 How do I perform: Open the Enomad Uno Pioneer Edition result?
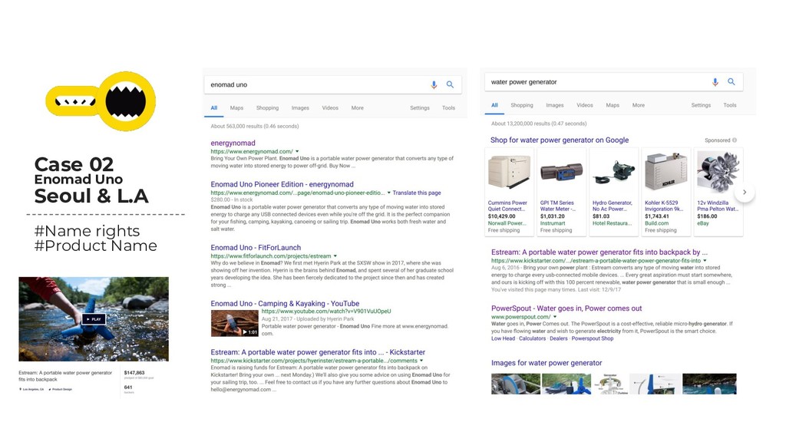click(x=282, y=184)
